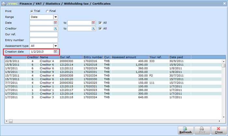The width and height of the screenshot is (228, 136).
Task: Click the Our ref. input field
Action: coord(44,34)
